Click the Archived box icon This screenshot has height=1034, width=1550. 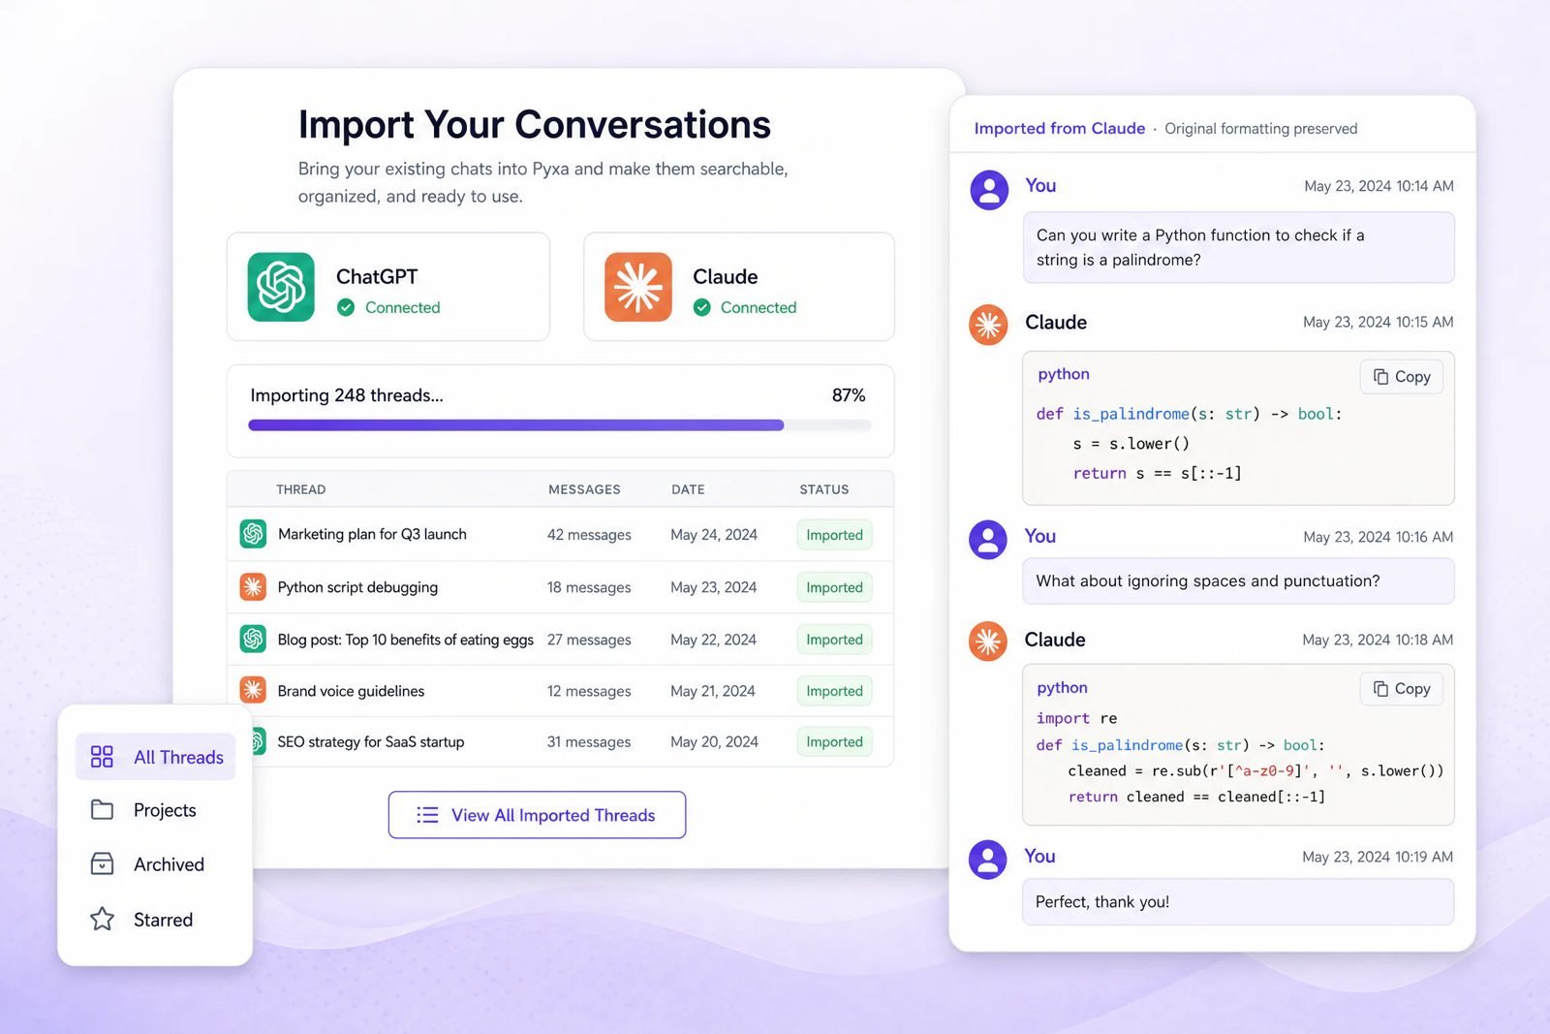coord(102,863)
